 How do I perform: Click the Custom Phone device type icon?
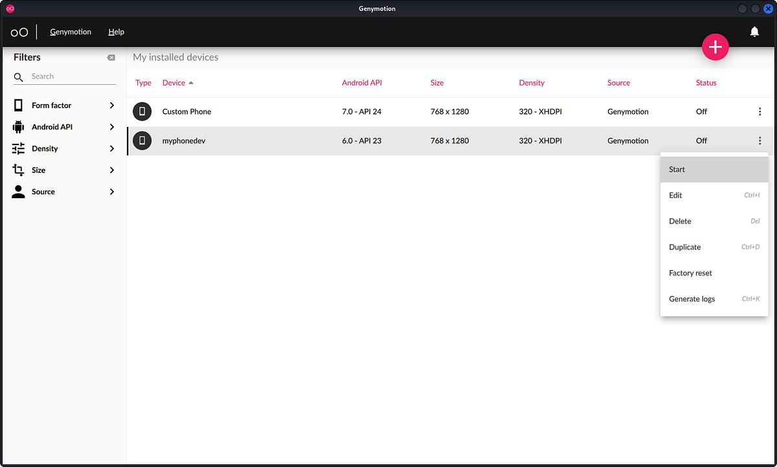click(x=142, y=111)
